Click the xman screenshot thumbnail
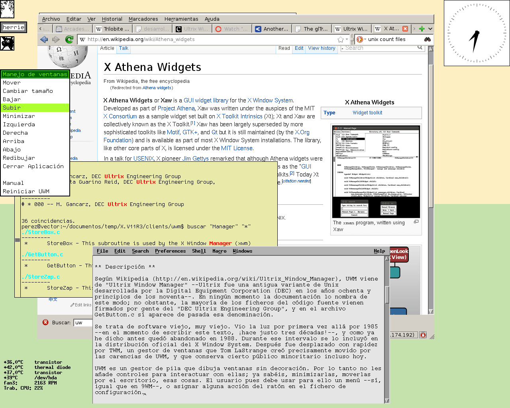 tap(376, 172)
